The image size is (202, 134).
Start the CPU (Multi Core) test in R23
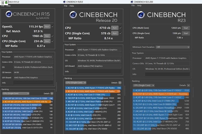point(186,28)
